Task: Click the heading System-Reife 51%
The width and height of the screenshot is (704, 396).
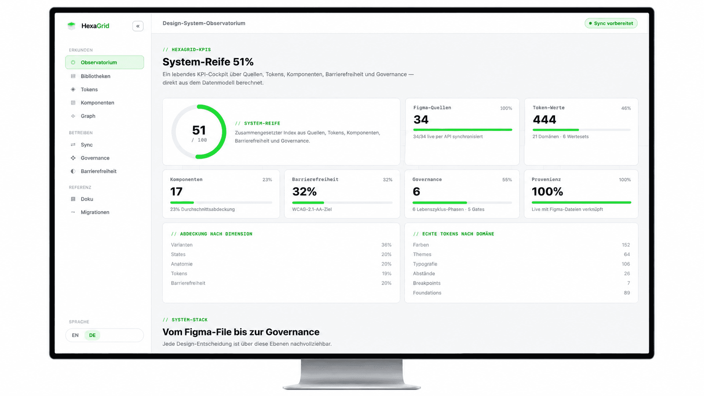Action: click(x=208, y=62)
